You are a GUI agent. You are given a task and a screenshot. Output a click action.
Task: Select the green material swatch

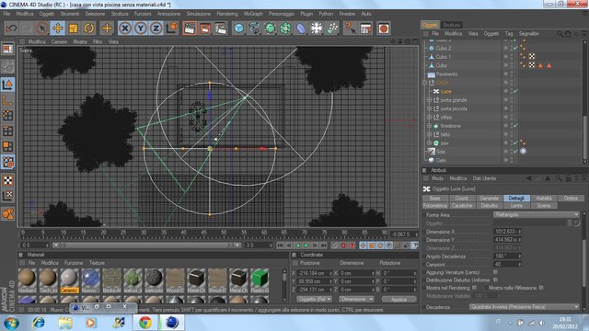(260, 278)
